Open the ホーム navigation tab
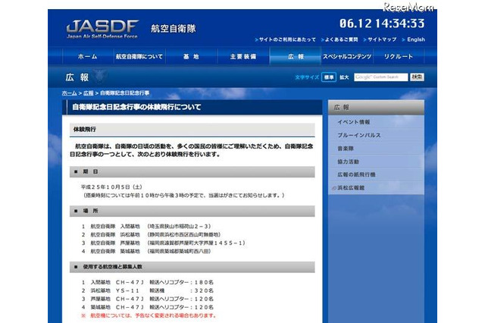 point(88,57)
